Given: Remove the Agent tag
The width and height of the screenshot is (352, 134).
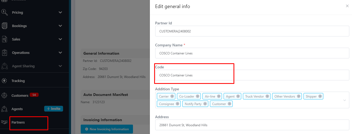Looking at the screenshot, I should click(238, 96).
